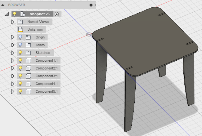Viewport: 202px width, 136px height.
Task: Select Units: mm entry
Action: coord(35,29)
